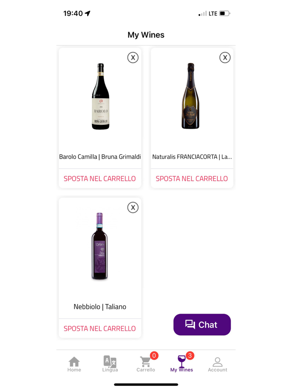The width and height of the screenshot is (292, 390).
Task: Open the Chat button
Action: pos(202,324)
